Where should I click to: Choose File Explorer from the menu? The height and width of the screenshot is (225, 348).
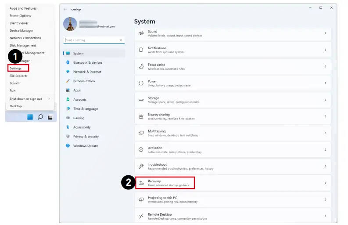point(18,76)
